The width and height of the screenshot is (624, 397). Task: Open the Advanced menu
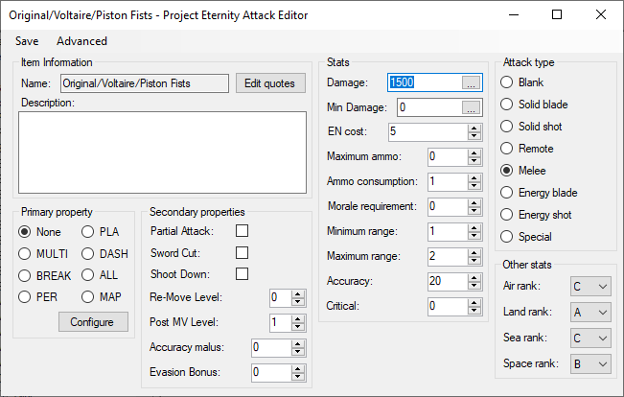81,41
